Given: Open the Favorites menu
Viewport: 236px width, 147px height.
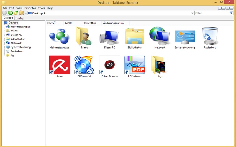Looking at the screenshot, I should click(30, 8).
